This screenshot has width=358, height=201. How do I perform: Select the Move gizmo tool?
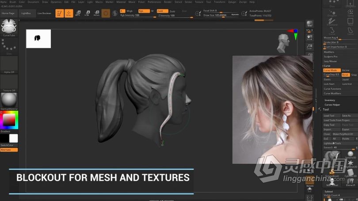pyautogui.click(x=78, y=13)
